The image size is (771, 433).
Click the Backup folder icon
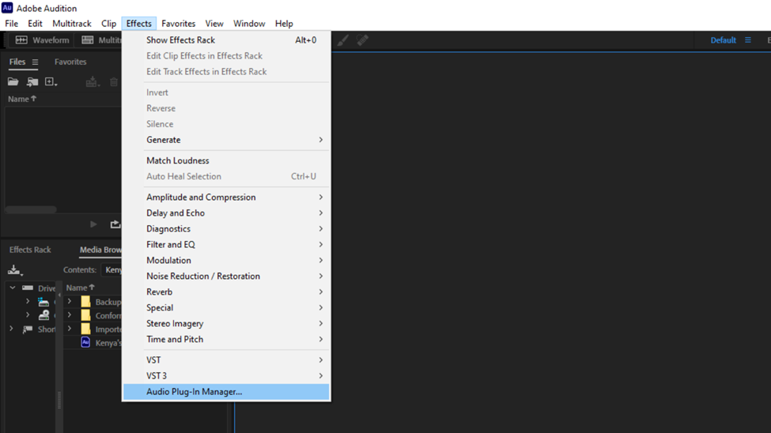[85, 301]
